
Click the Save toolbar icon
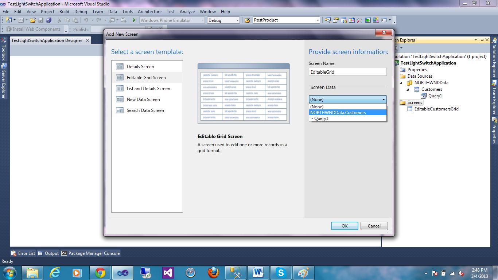pos(41,20)
